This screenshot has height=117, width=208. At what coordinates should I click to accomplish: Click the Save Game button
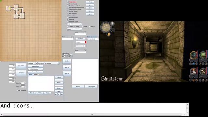click(21, 66)
